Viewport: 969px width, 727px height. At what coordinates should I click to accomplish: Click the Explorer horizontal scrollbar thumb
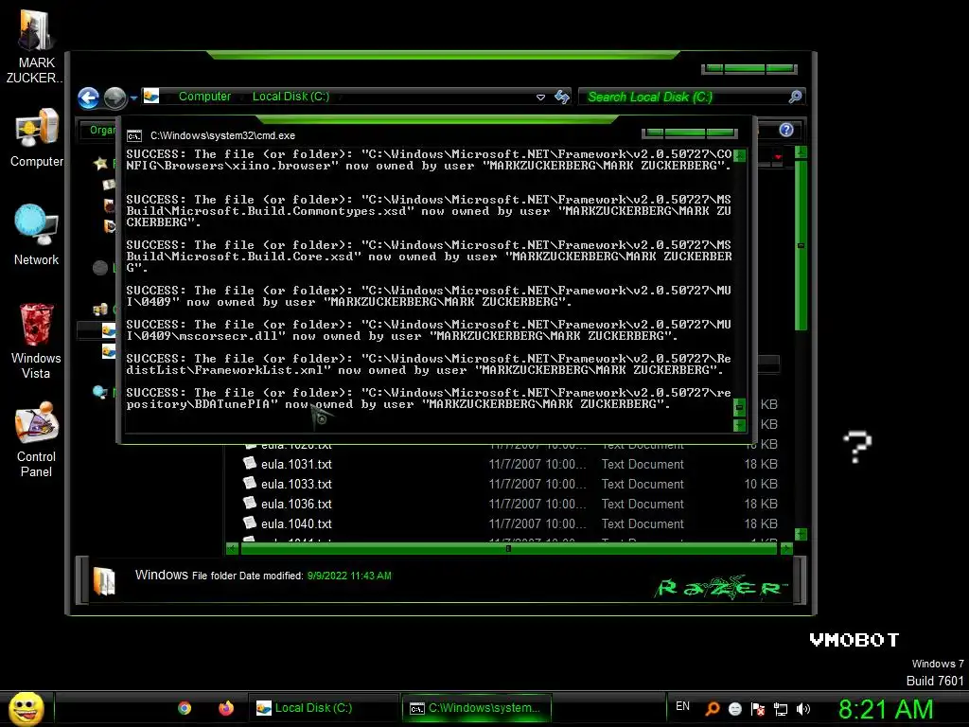(x=508, y=548)
